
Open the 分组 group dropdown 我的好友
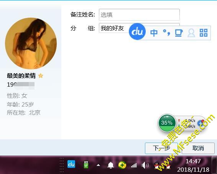(139, 28)
